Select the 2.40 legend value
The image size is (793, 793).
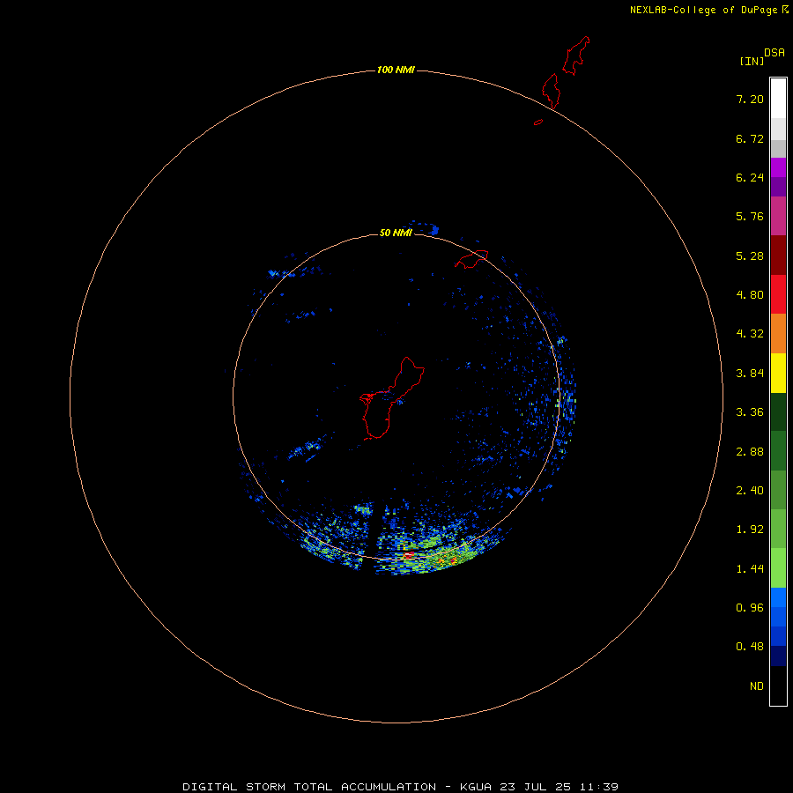(750, 491)
